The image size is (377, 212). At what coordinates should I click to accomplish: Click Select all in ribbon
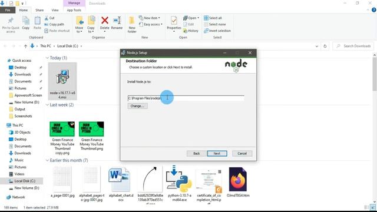[x=213, y=18]
